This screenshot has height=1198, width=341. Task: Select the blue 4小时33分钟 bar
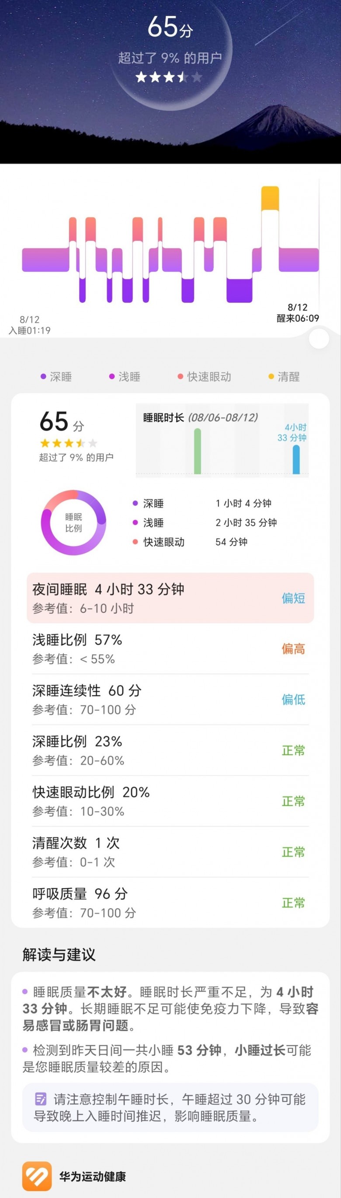tap(296, 460)
